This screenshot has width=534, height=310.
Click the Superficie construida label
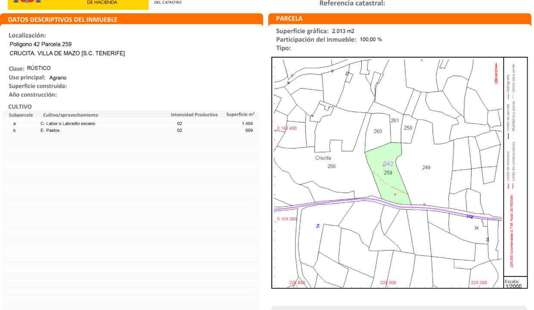[x=38, y=86]
